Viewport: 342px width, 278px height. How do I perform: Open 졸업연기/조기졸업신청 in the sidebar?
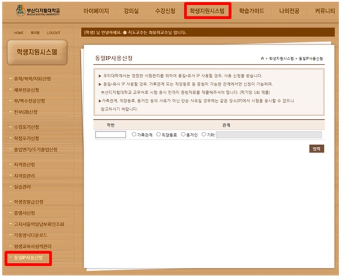coord(36,149)
